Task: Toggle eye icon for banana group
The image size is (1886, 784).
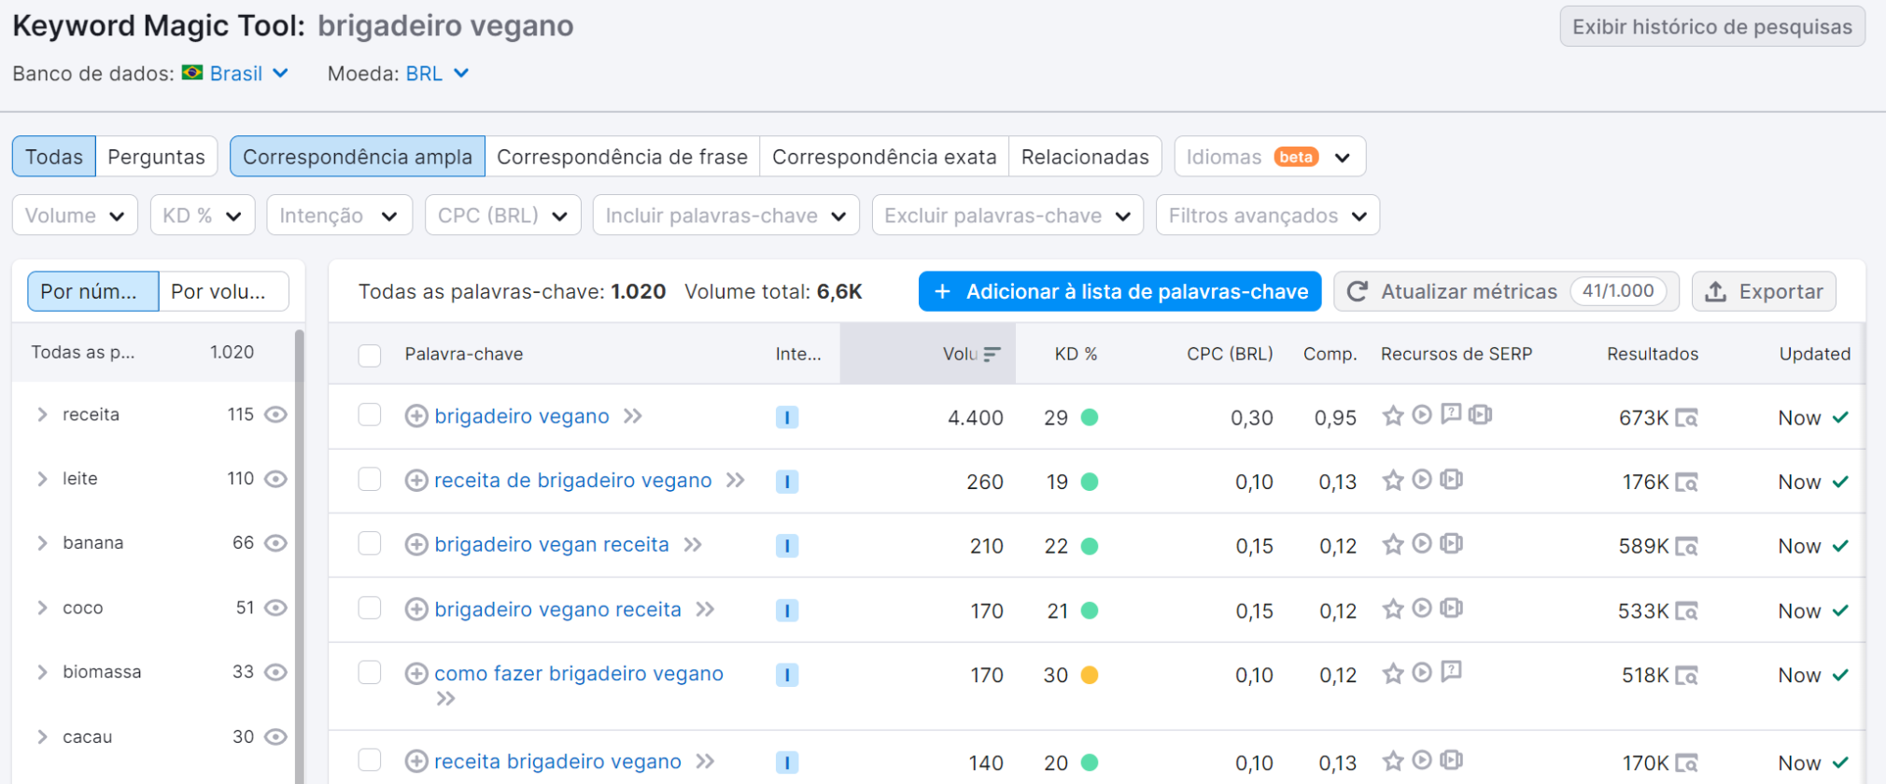Action: coord(275,543)
